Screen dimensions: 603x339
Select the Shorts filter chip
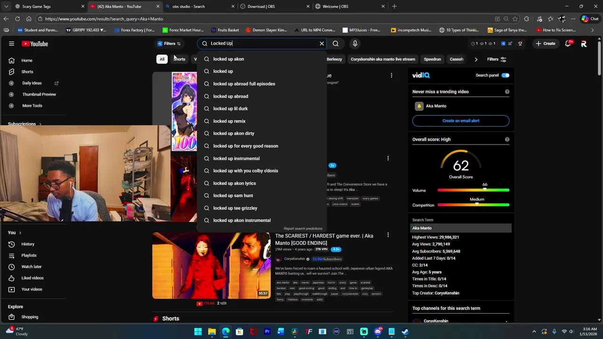pos(179,59)
